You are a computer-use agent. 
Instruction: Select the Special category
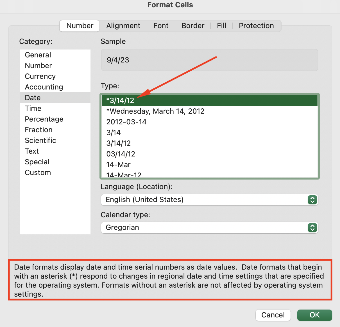pyautogui.click(x=55, y=162)
